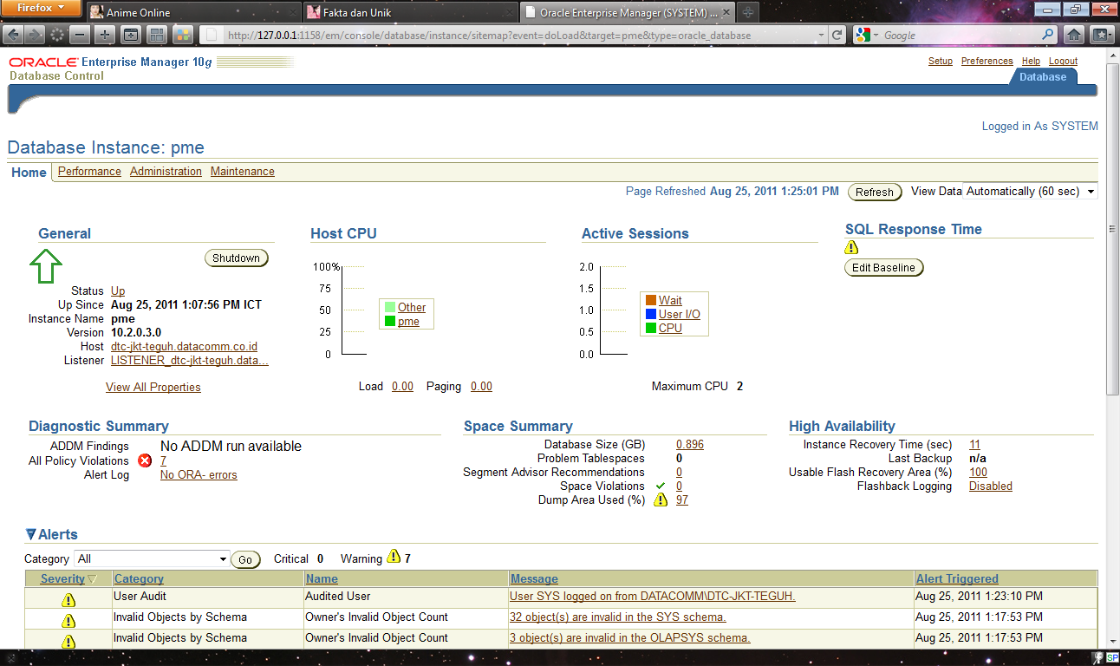Open the Administration tab
Viewport: 1120px width, 666px height.
166,172
